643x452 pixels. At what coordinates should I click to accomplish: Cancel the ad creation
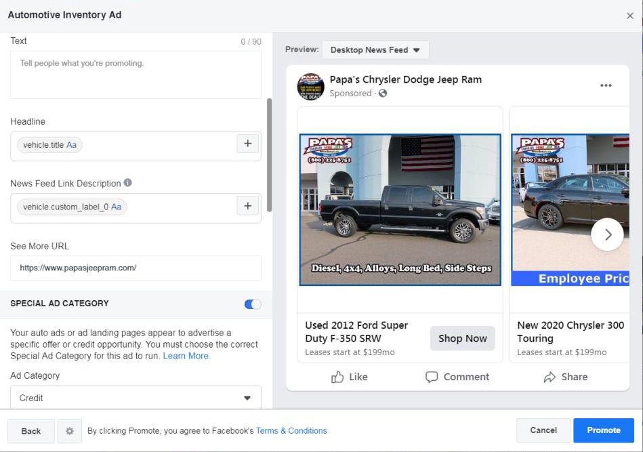(x=543, y=430)
